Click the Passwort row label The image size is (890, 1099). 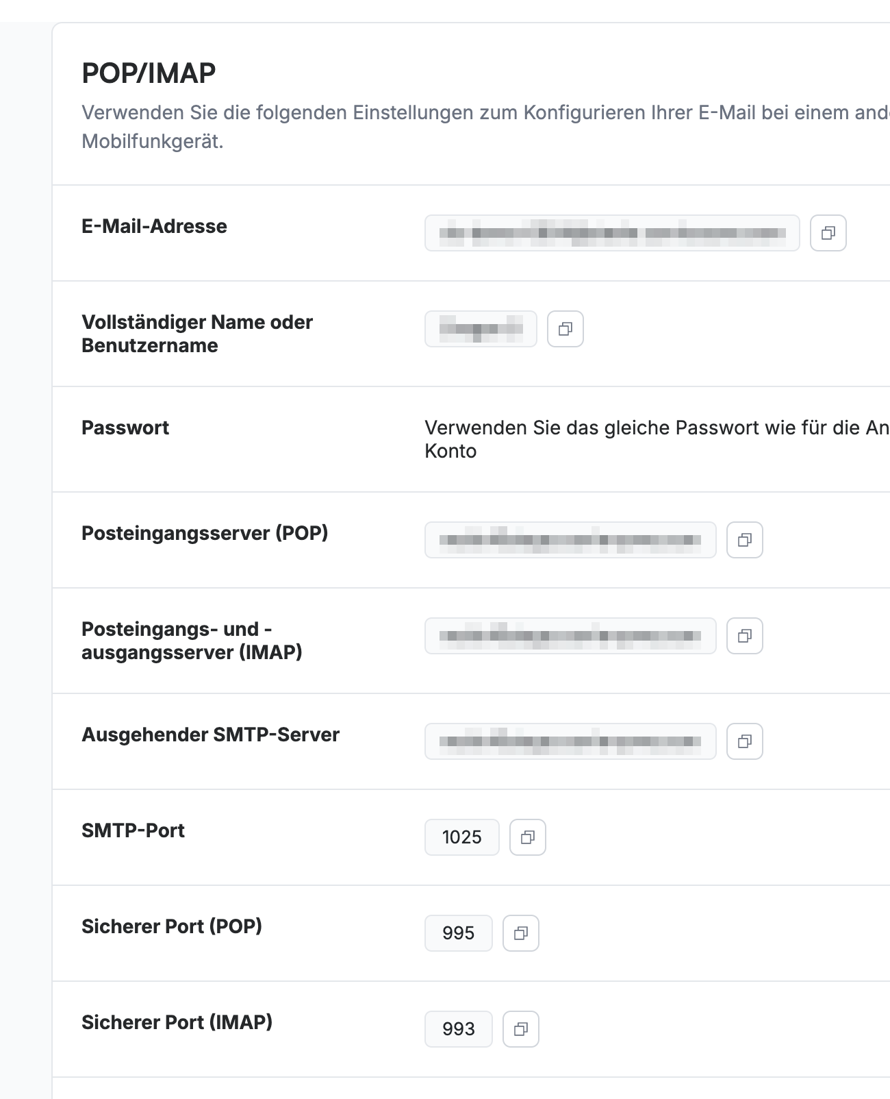[125, 428]
